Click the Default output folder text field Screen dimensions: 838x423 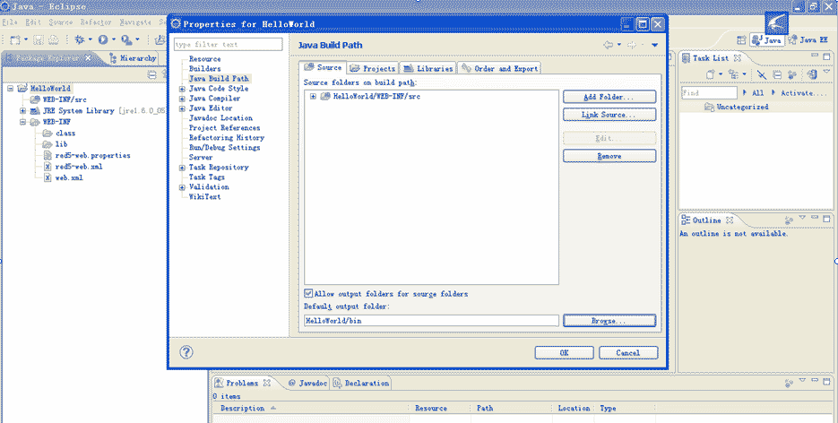(431, 321)
